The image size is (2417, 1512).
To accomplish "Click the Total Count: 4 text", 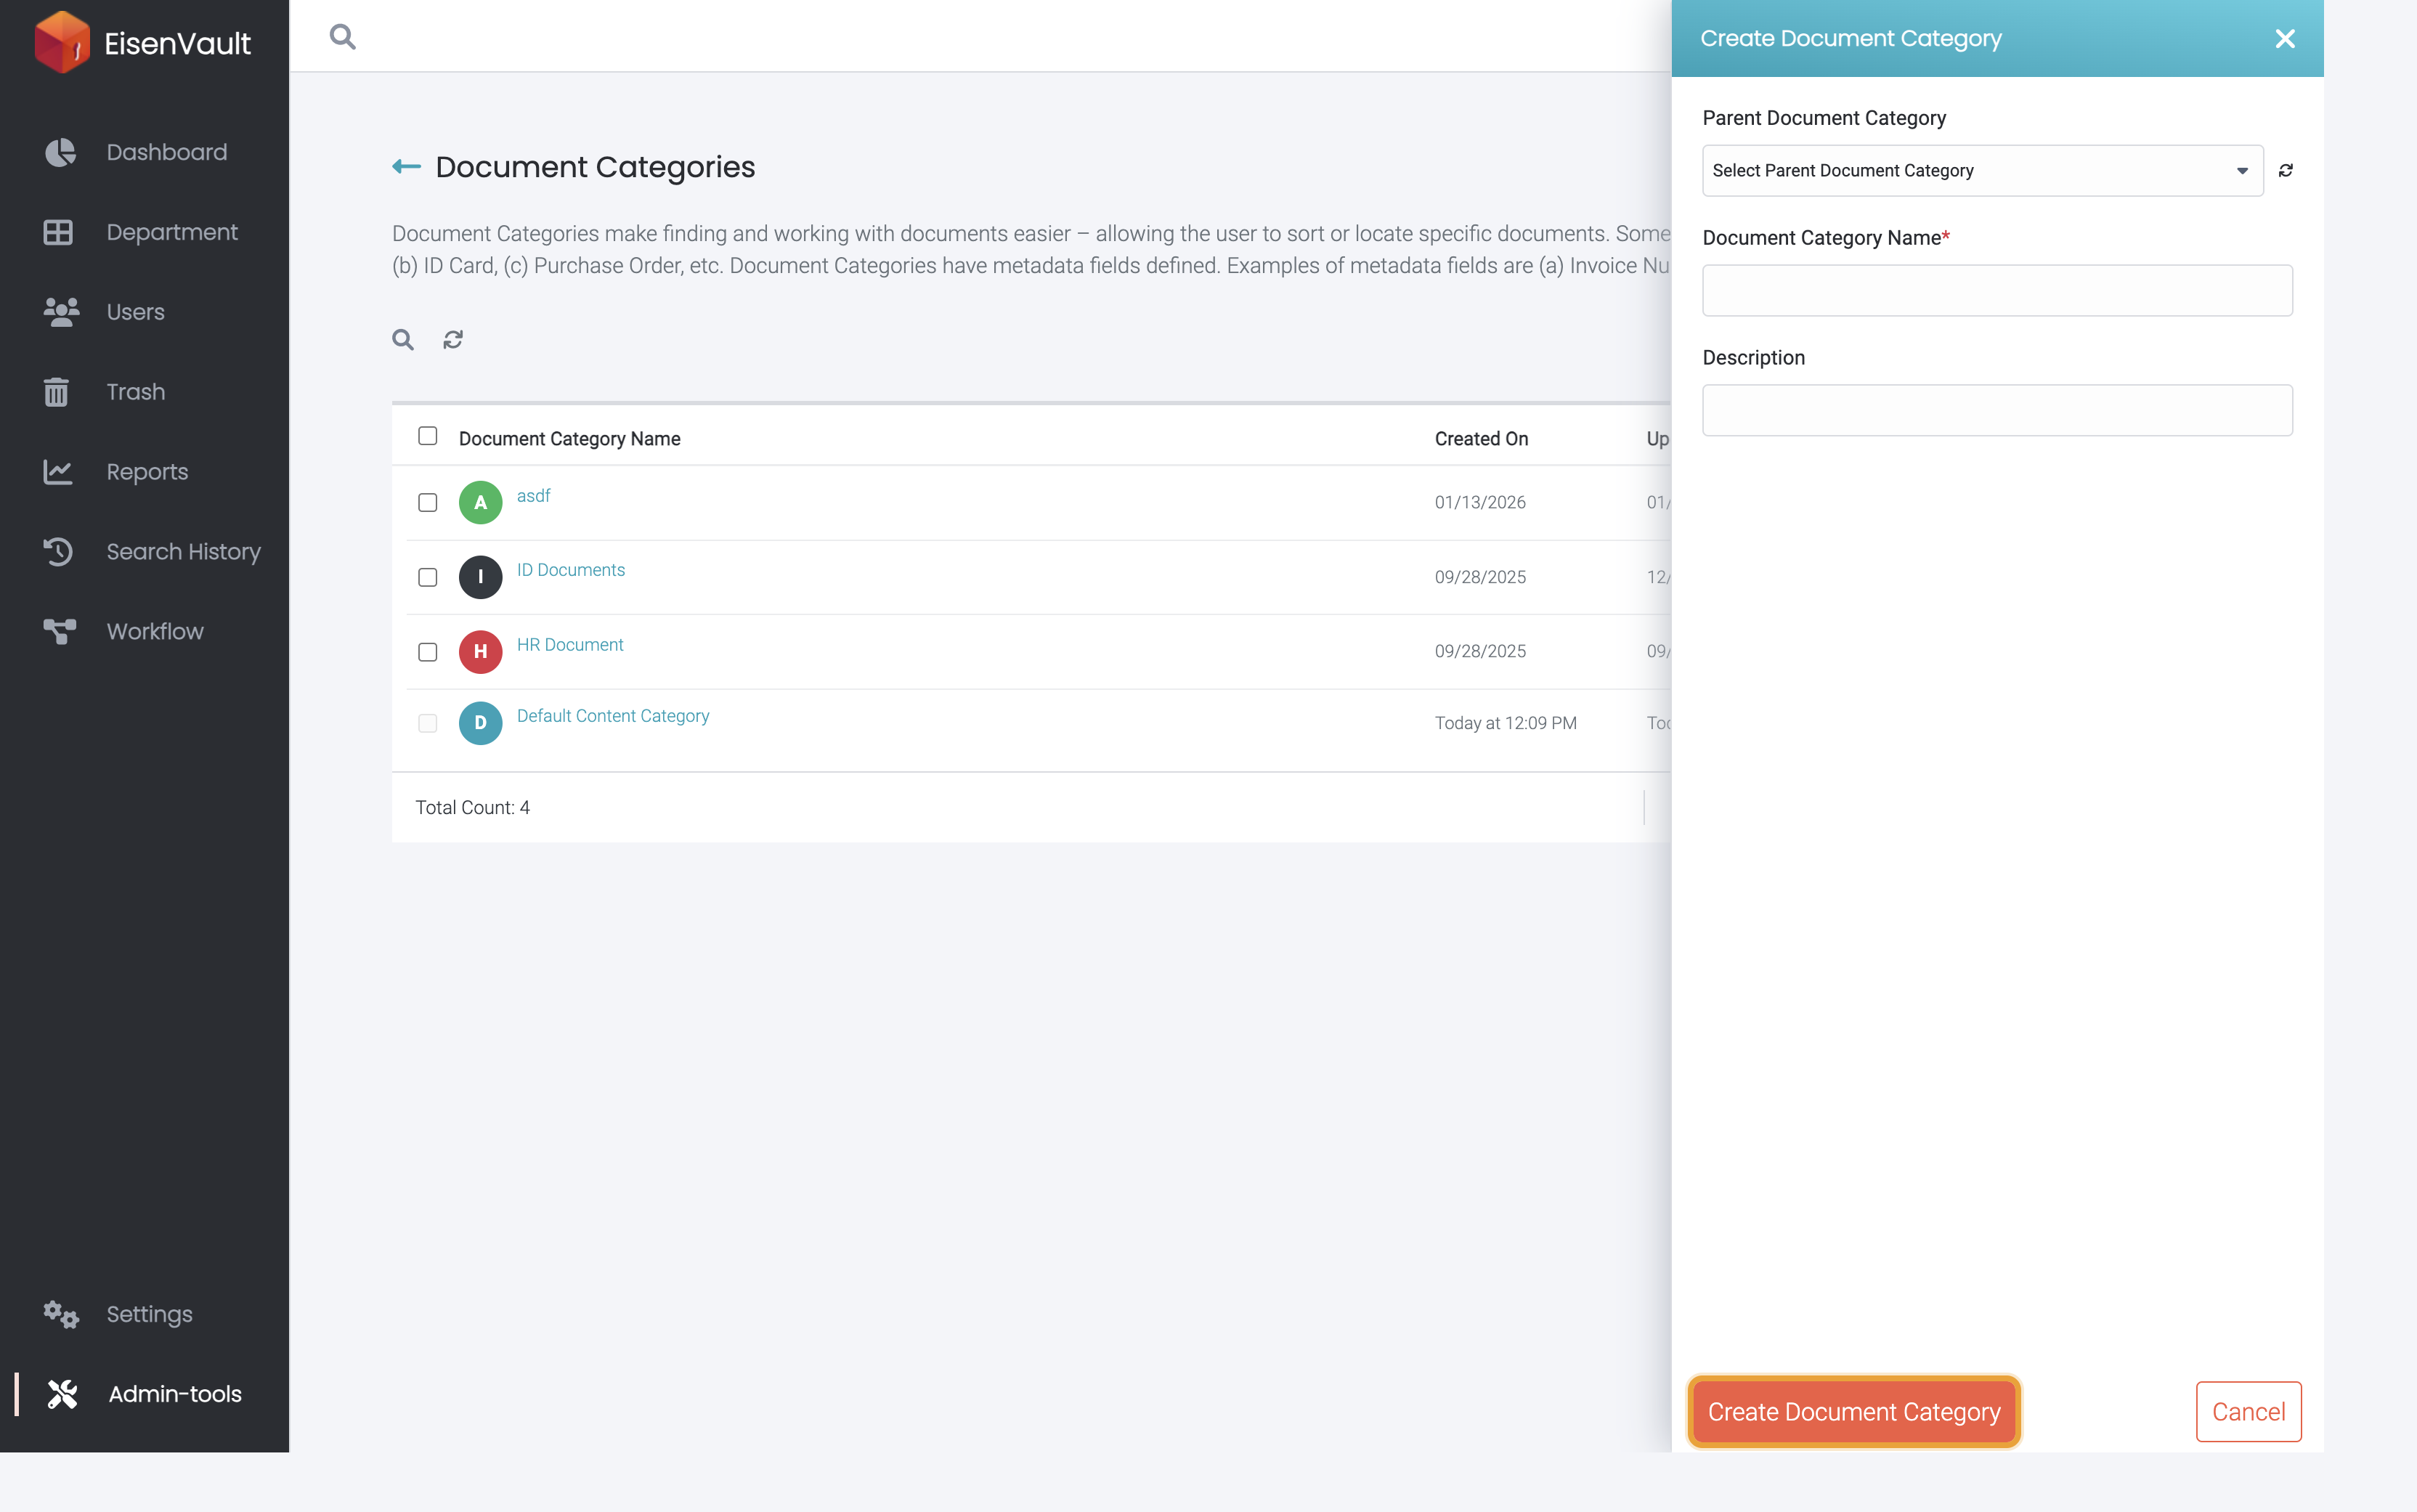I will click(x=472, y=807).
